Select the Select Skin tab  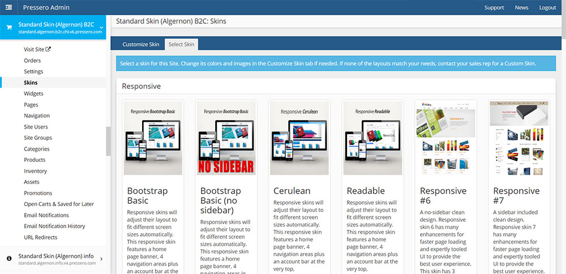click(x=181, y=44)
